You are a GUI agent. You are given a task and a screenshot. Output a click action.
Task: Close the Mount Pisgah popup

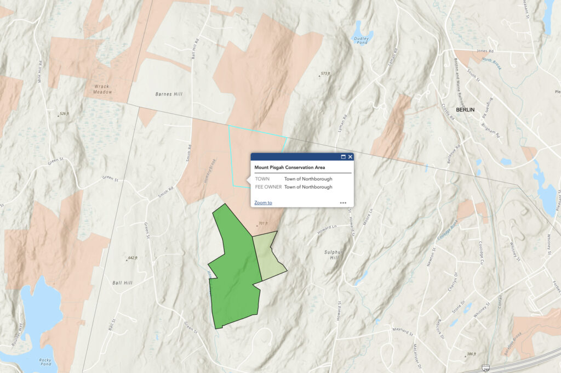click(x=351, y=157)
